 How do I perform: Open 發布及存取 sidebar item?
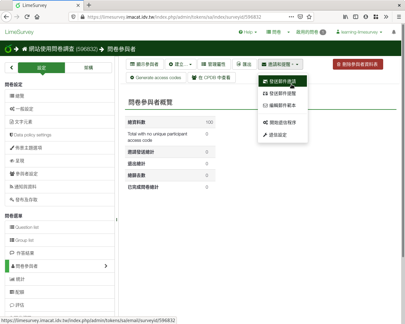click(x=60, y=200)
